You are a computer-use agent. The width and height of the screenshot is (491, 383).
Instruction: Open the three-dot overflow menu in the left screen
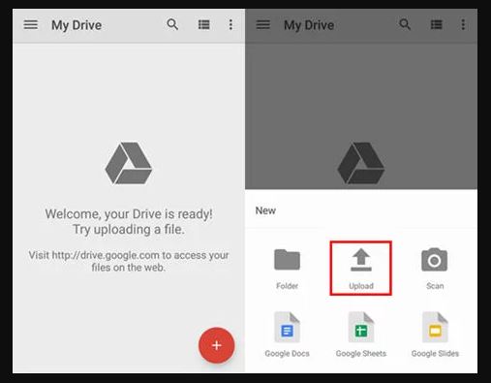[x=230, y=24]
